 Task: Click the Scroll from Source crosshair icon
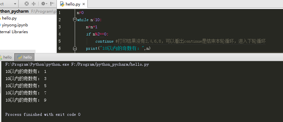[x=27, y=4]
